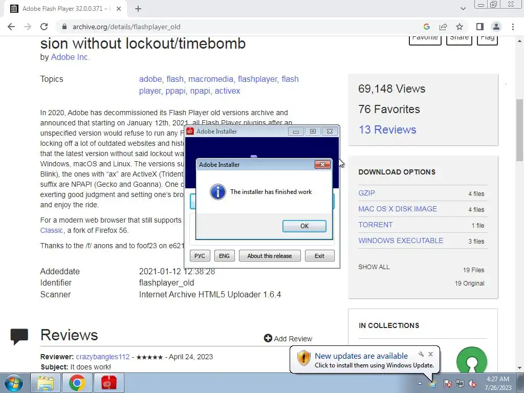Switch installer language with the ENG button
This screenshot has height=393, width=524.
(x=224, y=256)
